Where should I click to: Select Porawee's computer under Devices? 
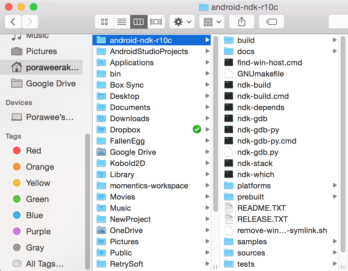coord(41,117)
